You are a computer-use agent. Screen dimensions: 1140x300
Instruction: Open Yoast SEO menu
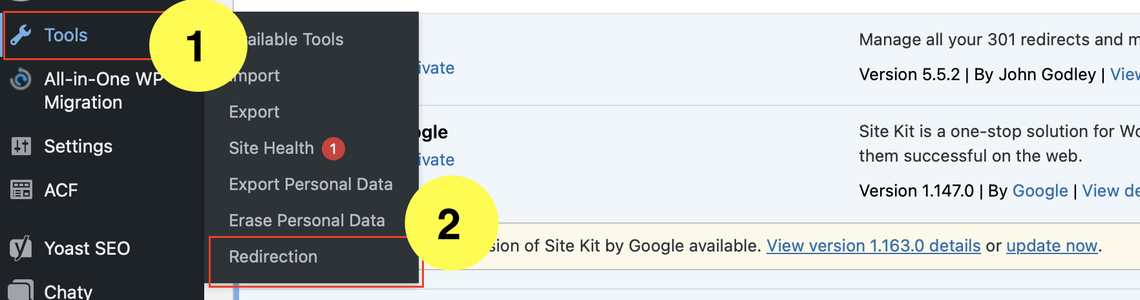[87, 248]
